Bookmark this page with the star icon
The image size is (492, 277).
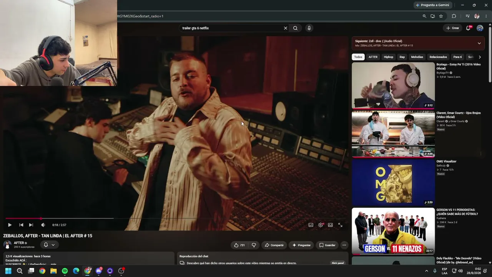pos(441,16)
